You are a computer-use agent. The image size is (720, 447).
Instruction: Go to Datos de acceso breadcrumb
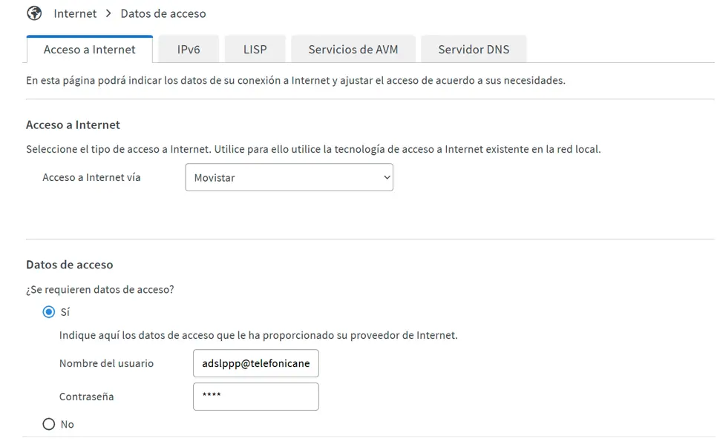[163, 13]
